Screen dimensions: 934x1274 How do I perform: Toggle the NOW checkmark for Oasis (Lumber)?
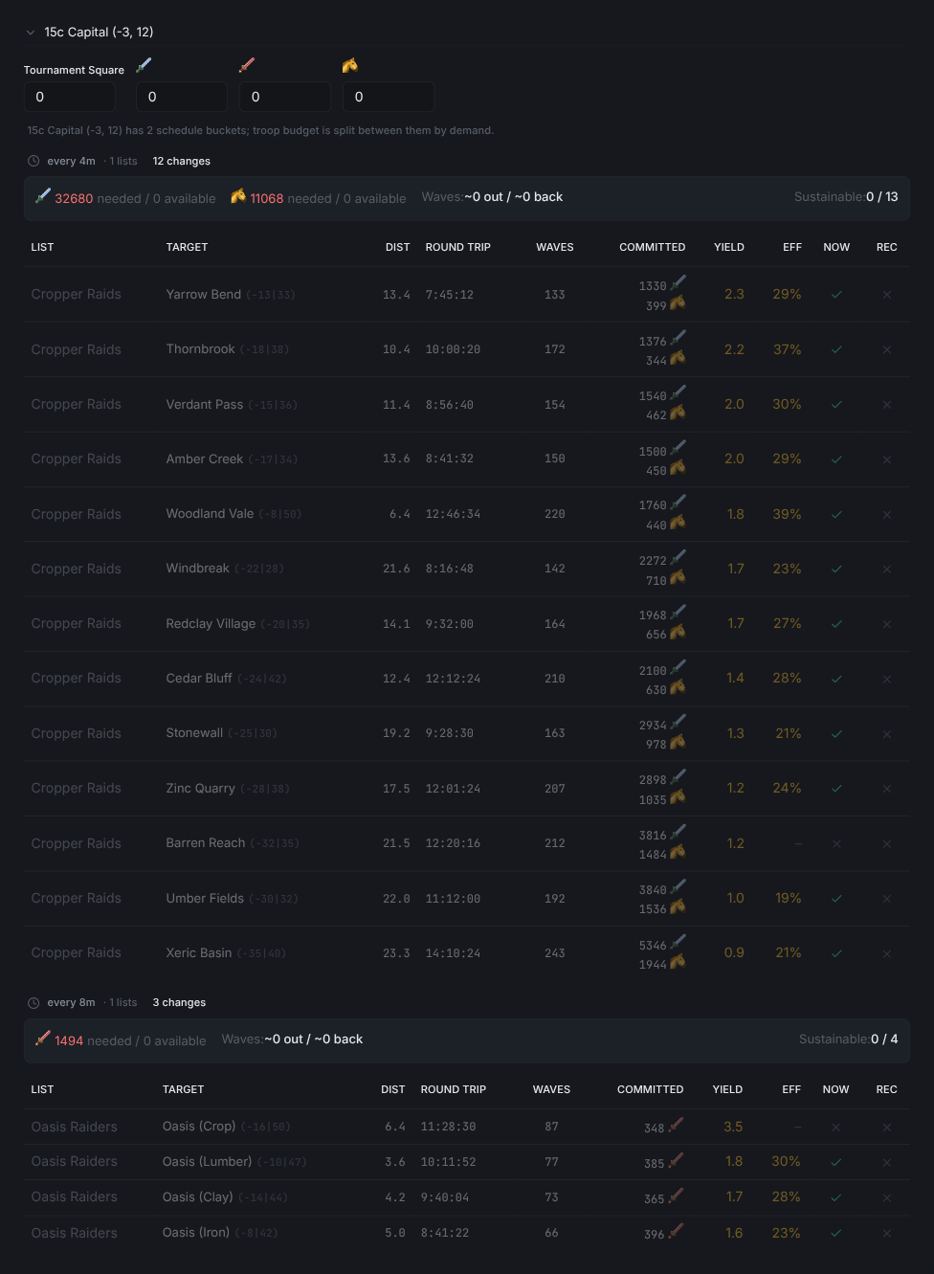pyautogui.click(x=836, y=1162)
